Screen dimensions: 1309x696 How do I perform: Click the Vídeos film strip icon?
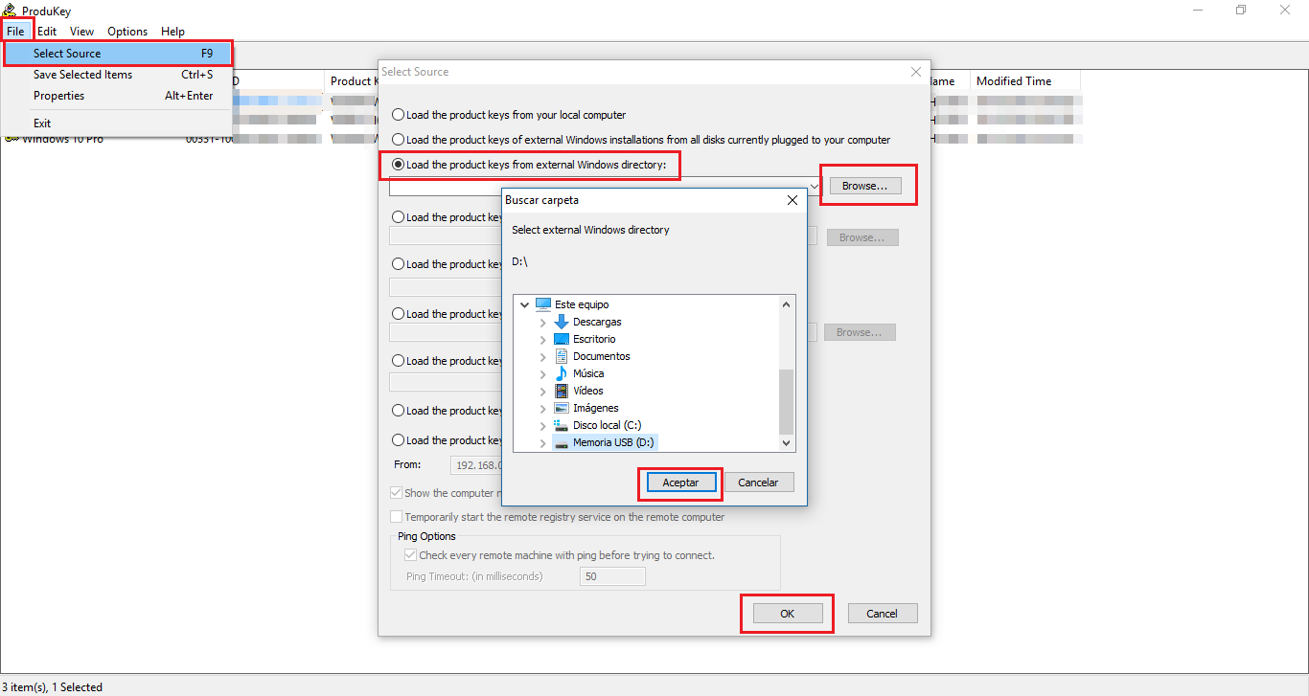[562, 391]
